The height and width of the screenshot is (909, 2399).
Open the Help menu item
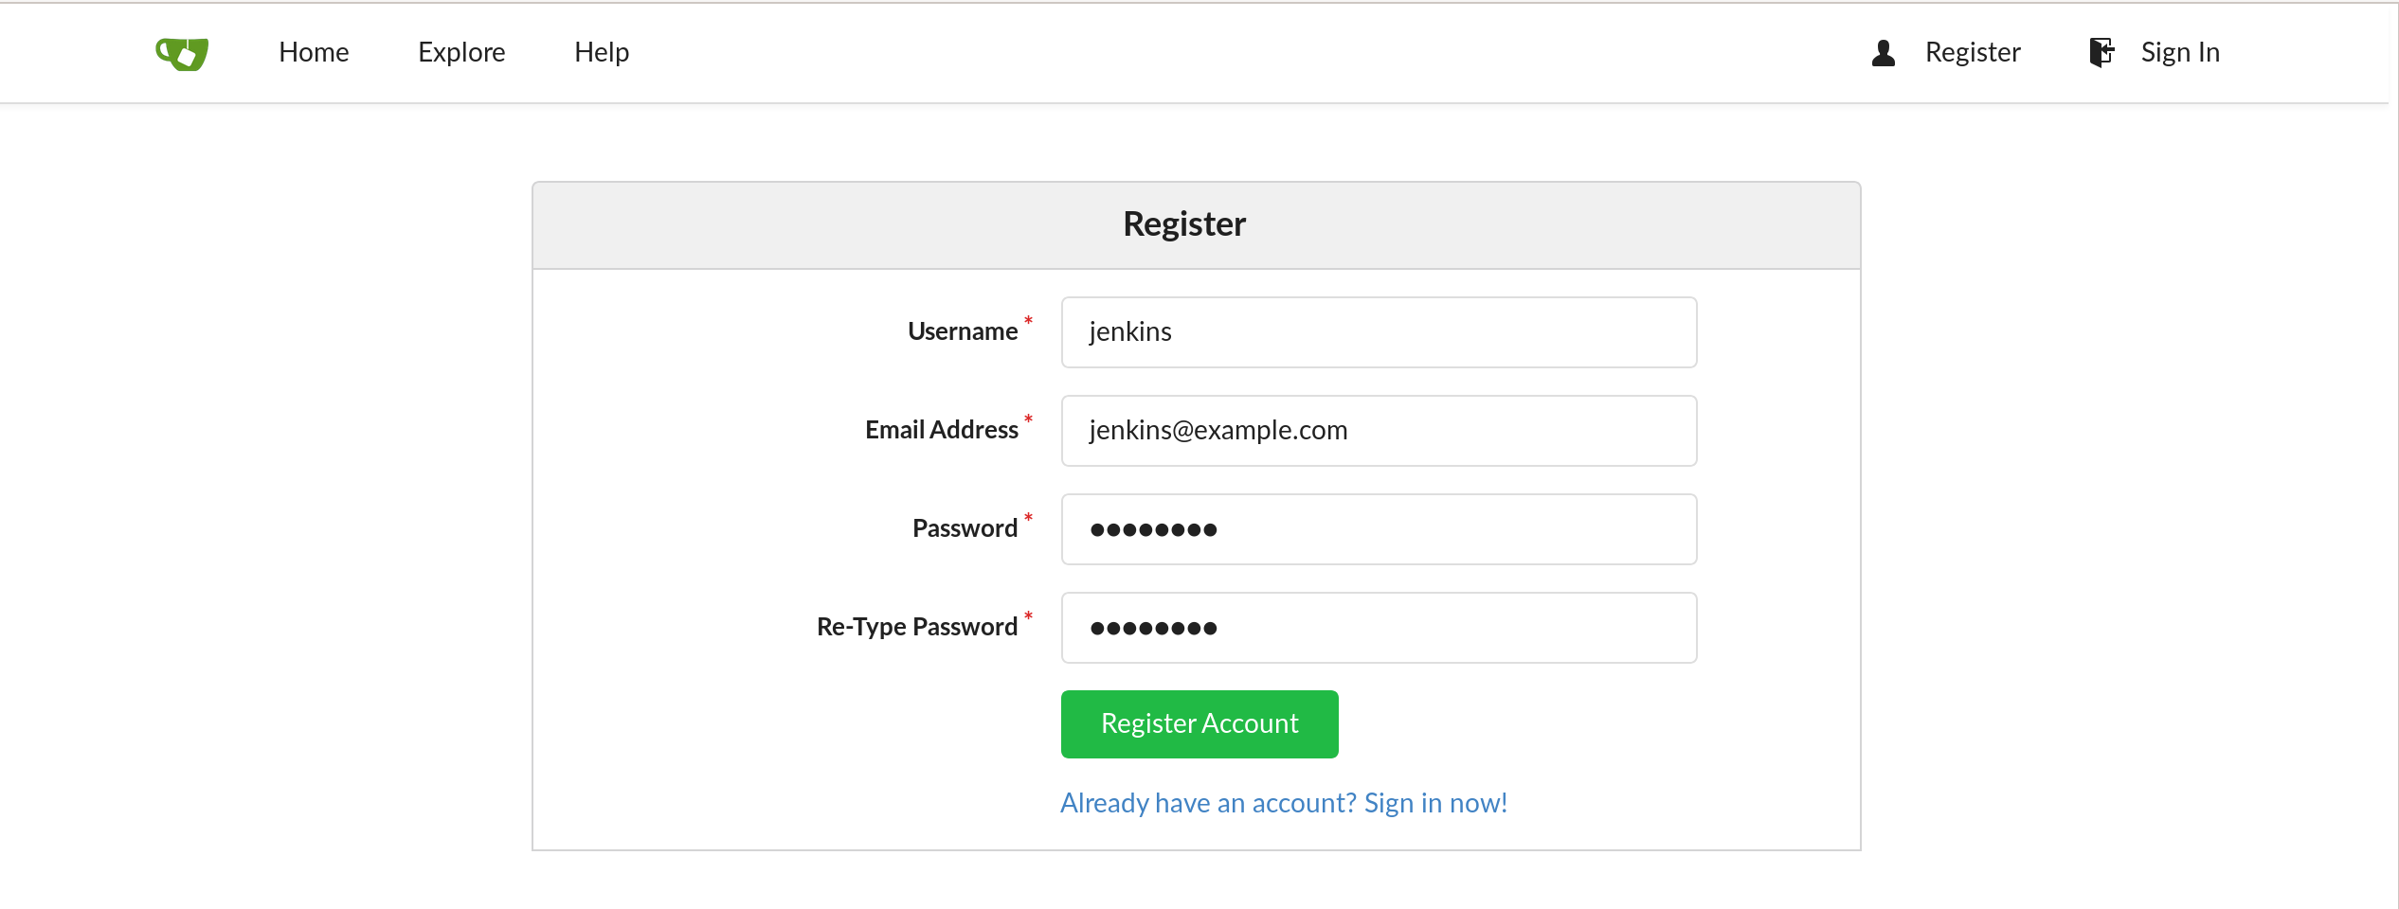tap(602, 52)
